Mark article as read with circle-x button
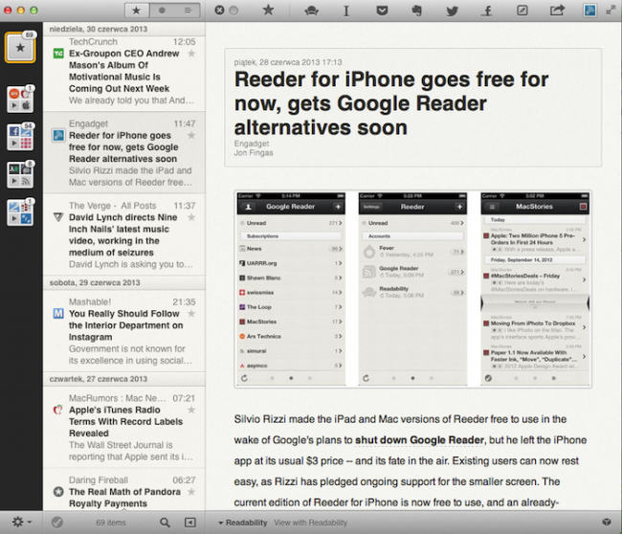Image resolution: width=622 pixels, height=534 pixels. click(x=219, y=11)
